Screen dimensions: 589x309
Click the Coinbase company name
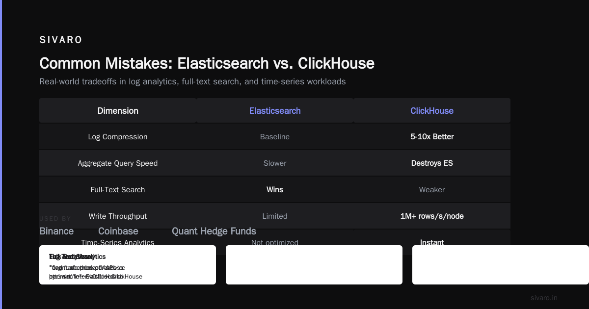pos(118,231)
